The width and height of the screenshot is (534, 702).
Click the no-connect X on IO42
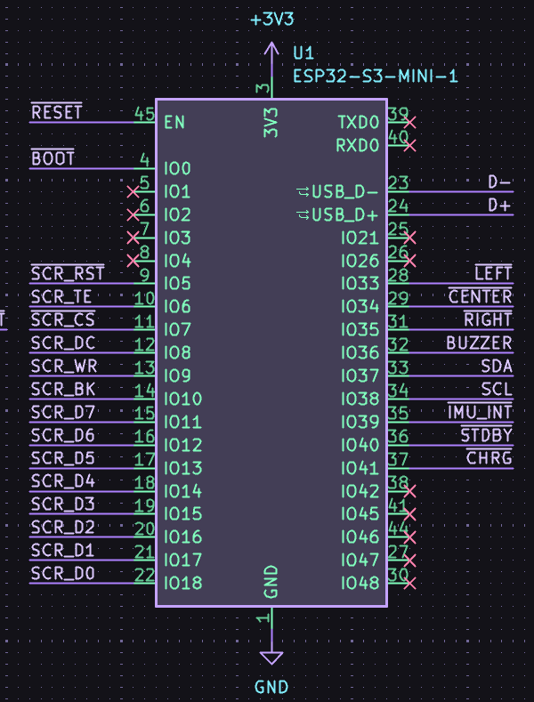(x=410, y=491)
